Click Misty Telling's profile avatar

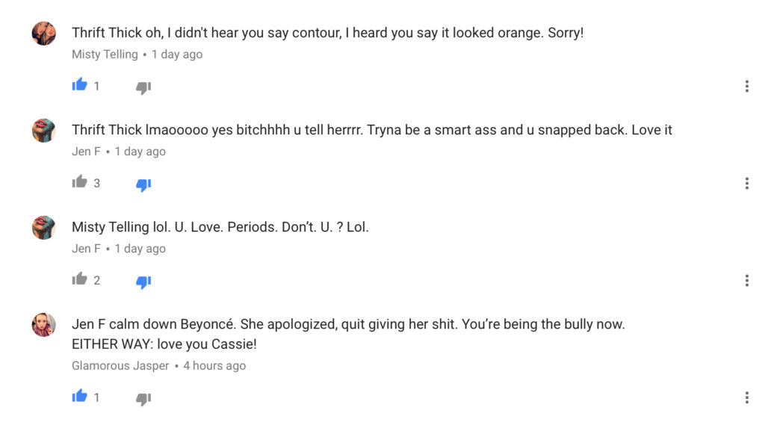(x=44, y=33)
